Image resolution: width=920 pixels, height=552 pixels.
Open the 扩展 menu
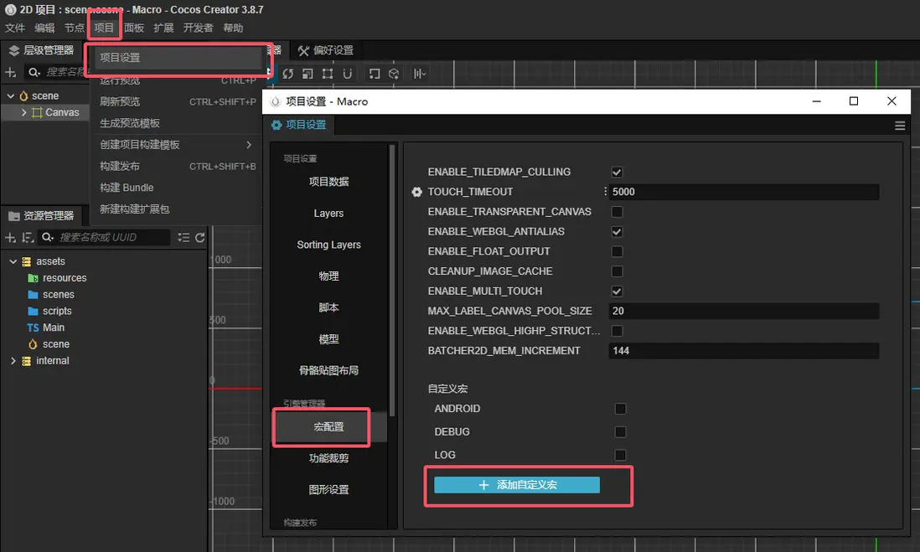[x=163, y=28]
